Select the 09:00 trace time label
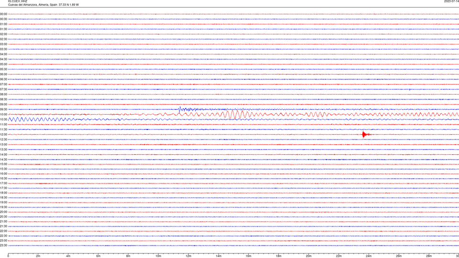This screenshot has height=258, width=459. (x=3, y=105)
